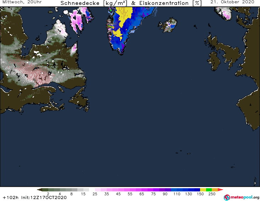Screen dimensions: 260x201
Task: Click legend value '4'
Action: tap(60, 194)
